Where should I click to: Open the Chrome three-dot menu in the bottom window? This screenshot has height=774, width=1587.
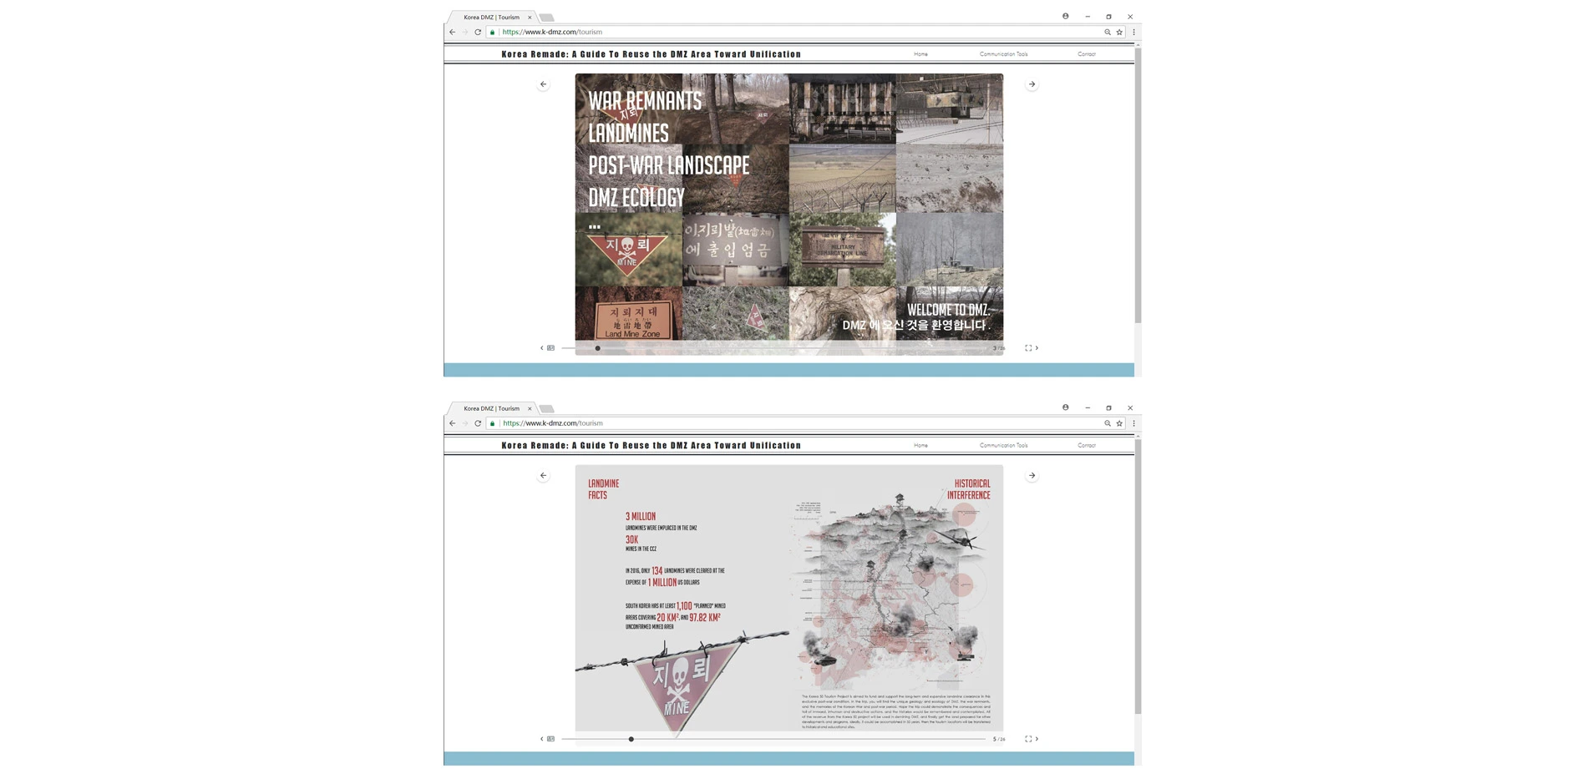[x=1133, y=423]
